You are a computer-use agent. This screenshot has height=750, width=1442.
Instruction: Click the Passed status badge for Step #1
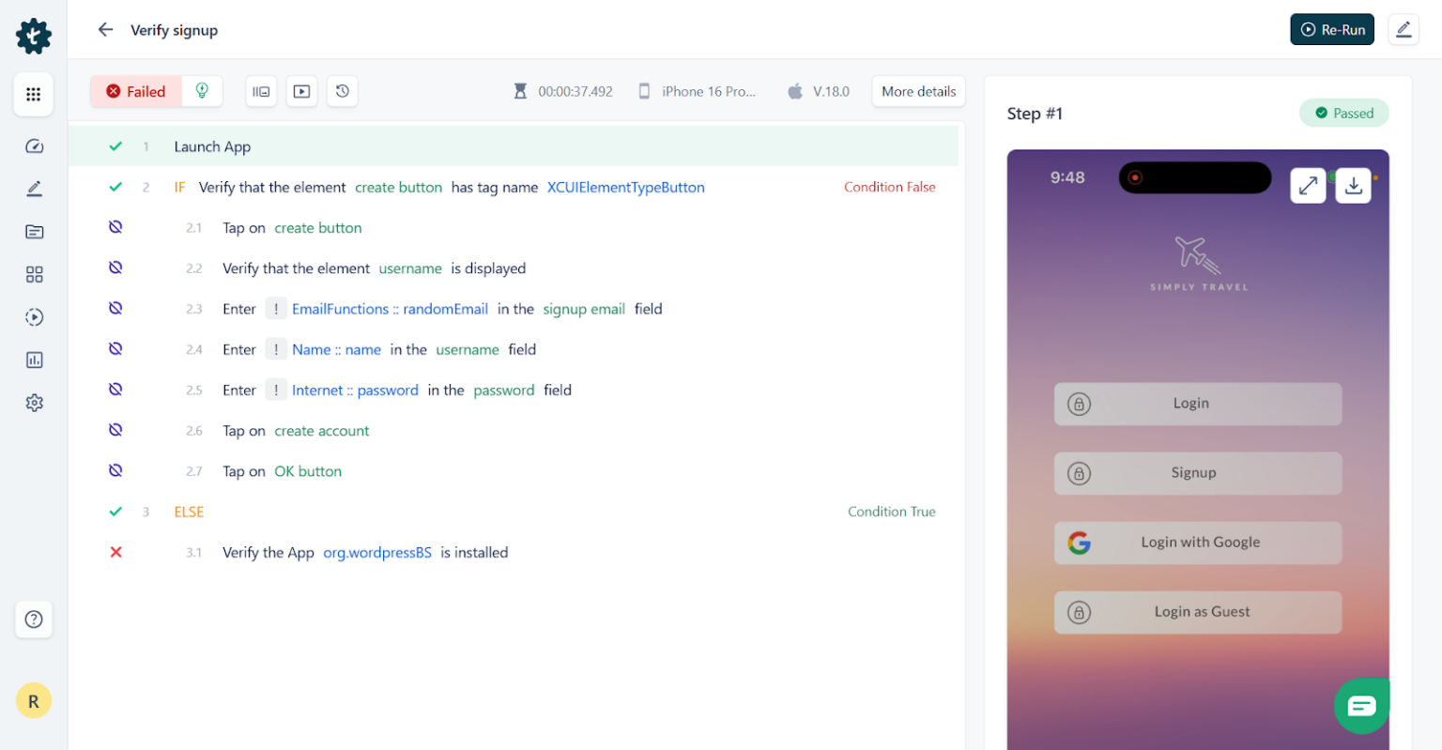tap(1343, 113)
